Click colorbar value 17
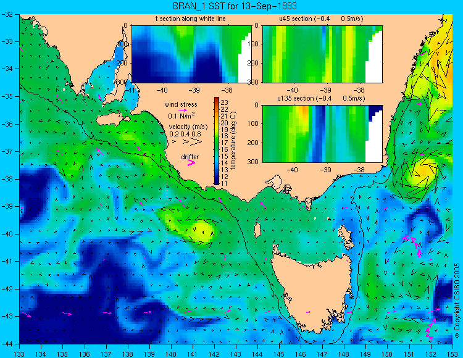The height and width of the screenshot is (358, 463). coord(225,143)
